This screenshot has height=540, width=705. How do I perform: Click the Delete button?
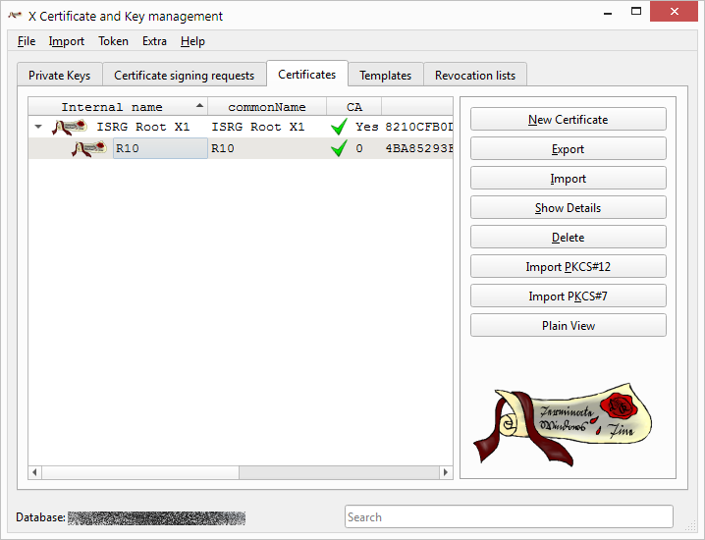click(x=569, y=237)
